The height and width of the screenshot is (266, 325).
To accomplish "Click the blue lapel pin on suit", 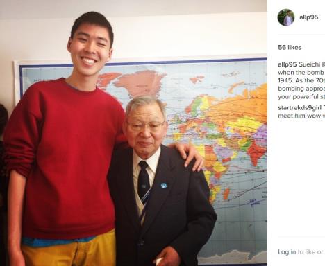I will point(164,185).
